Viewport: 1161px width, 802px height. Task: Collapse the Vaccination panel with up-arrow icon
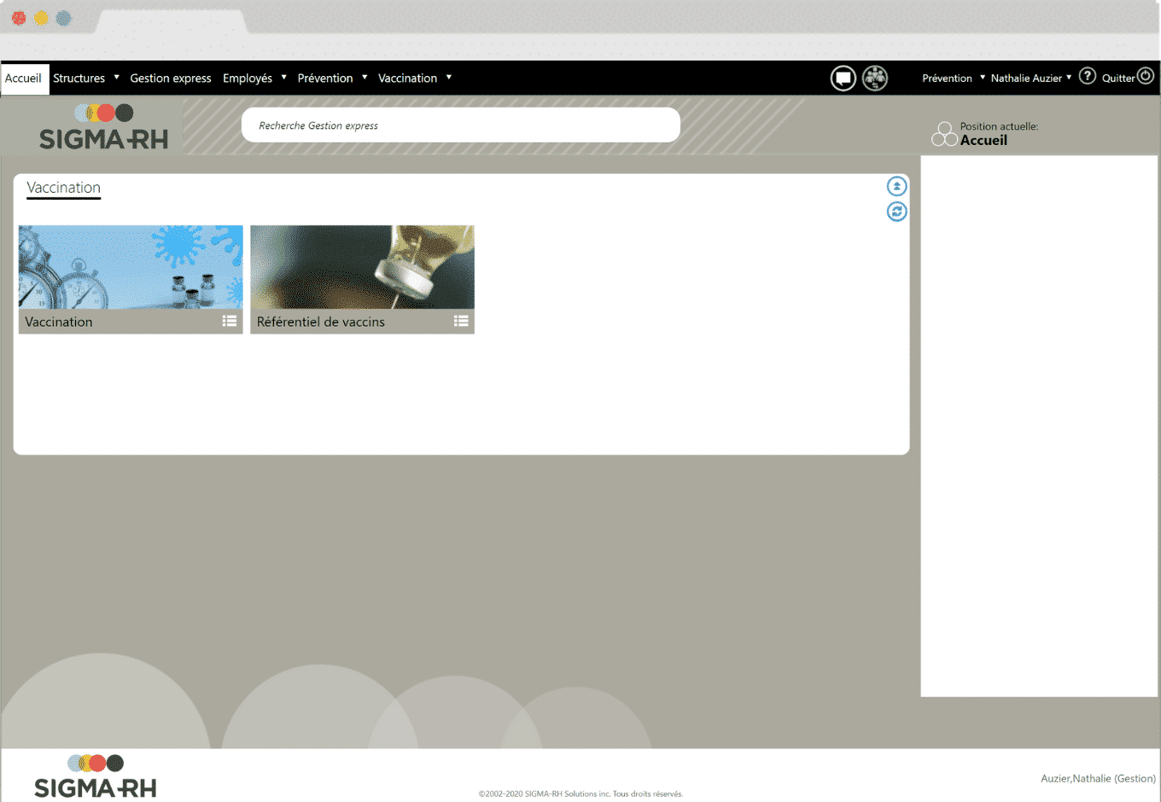[x=896, y=186]
